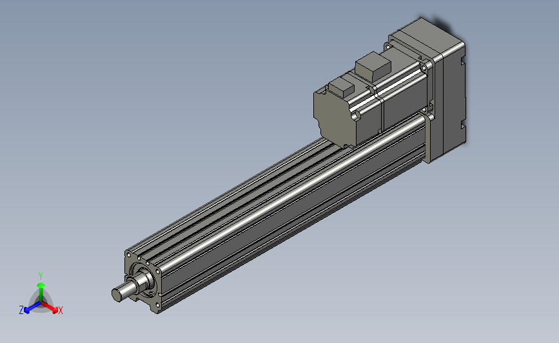Click the red X axis of the triad
559x343 pixels.
[x=50, y=308]
